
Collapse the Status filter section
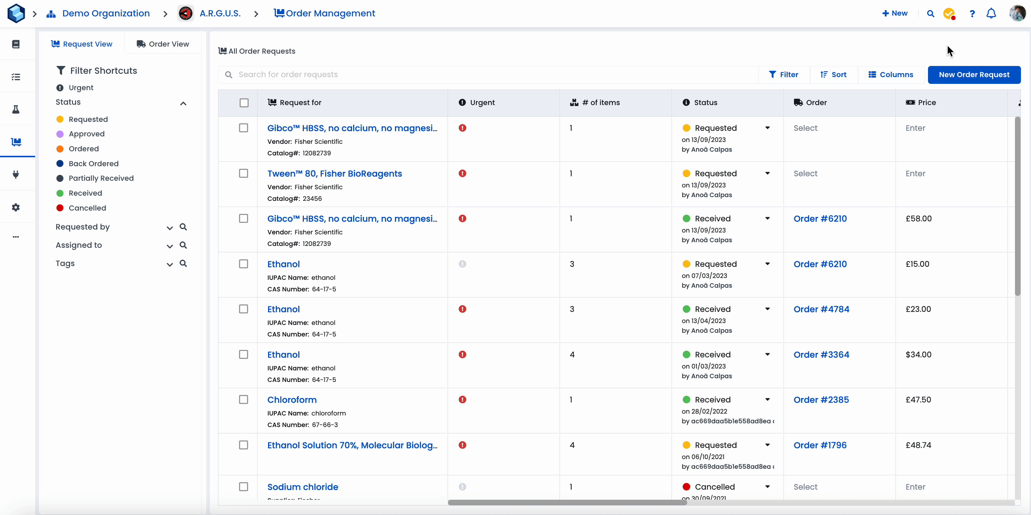183,104
